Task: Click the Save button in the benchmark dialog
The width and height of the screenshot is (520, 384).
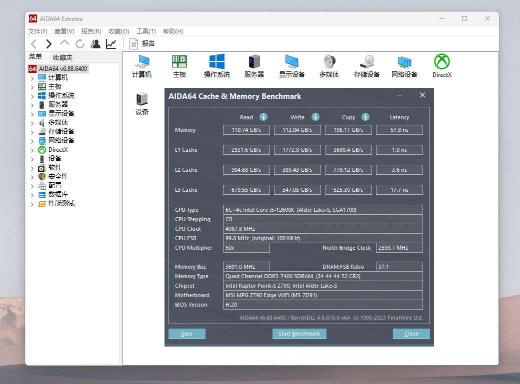Action: [x=186, y=334]
